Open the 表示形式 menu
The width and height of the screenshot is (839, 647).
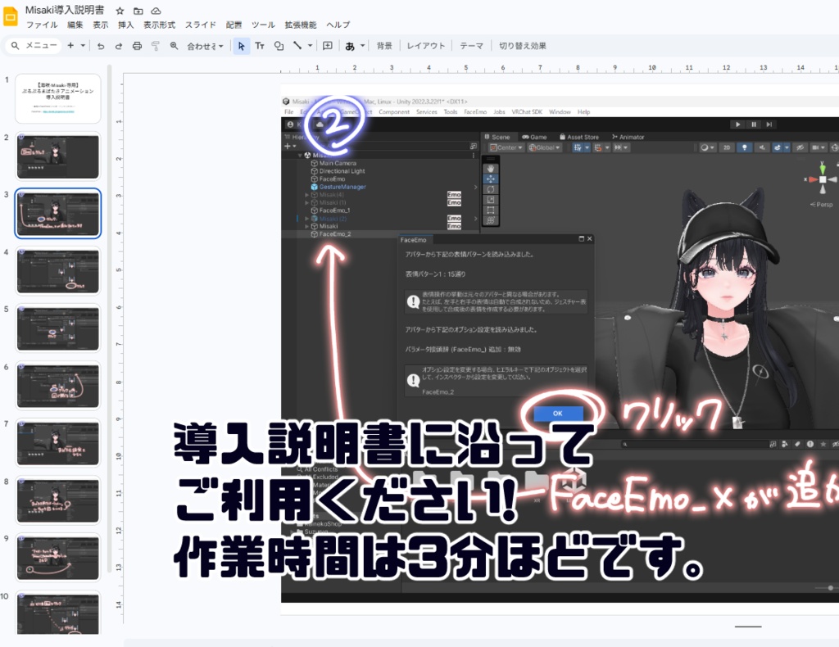click(159, 25)
